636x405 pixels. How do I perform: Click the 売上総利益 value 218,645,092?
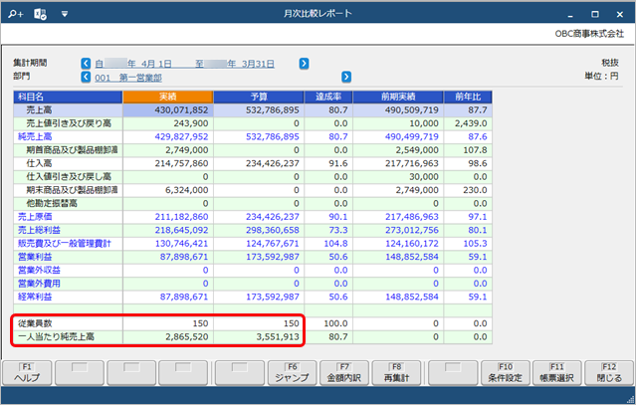[181, 230]
